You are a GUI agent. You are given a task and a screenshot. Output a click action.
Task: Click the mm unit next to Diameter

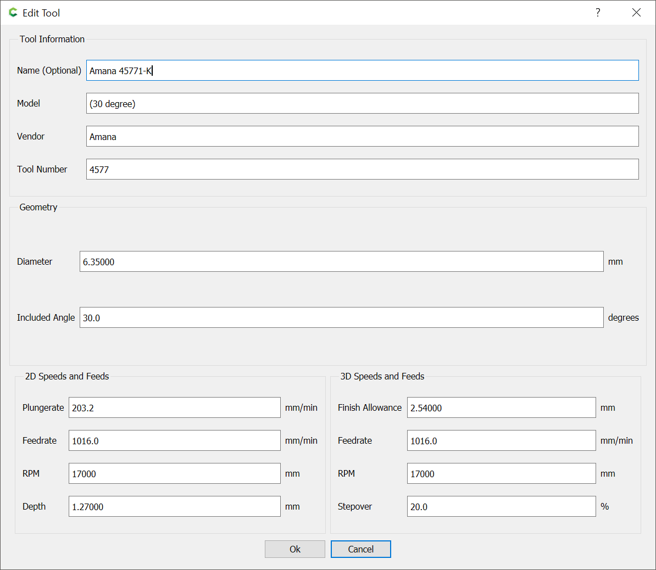[x=615, y=262]
